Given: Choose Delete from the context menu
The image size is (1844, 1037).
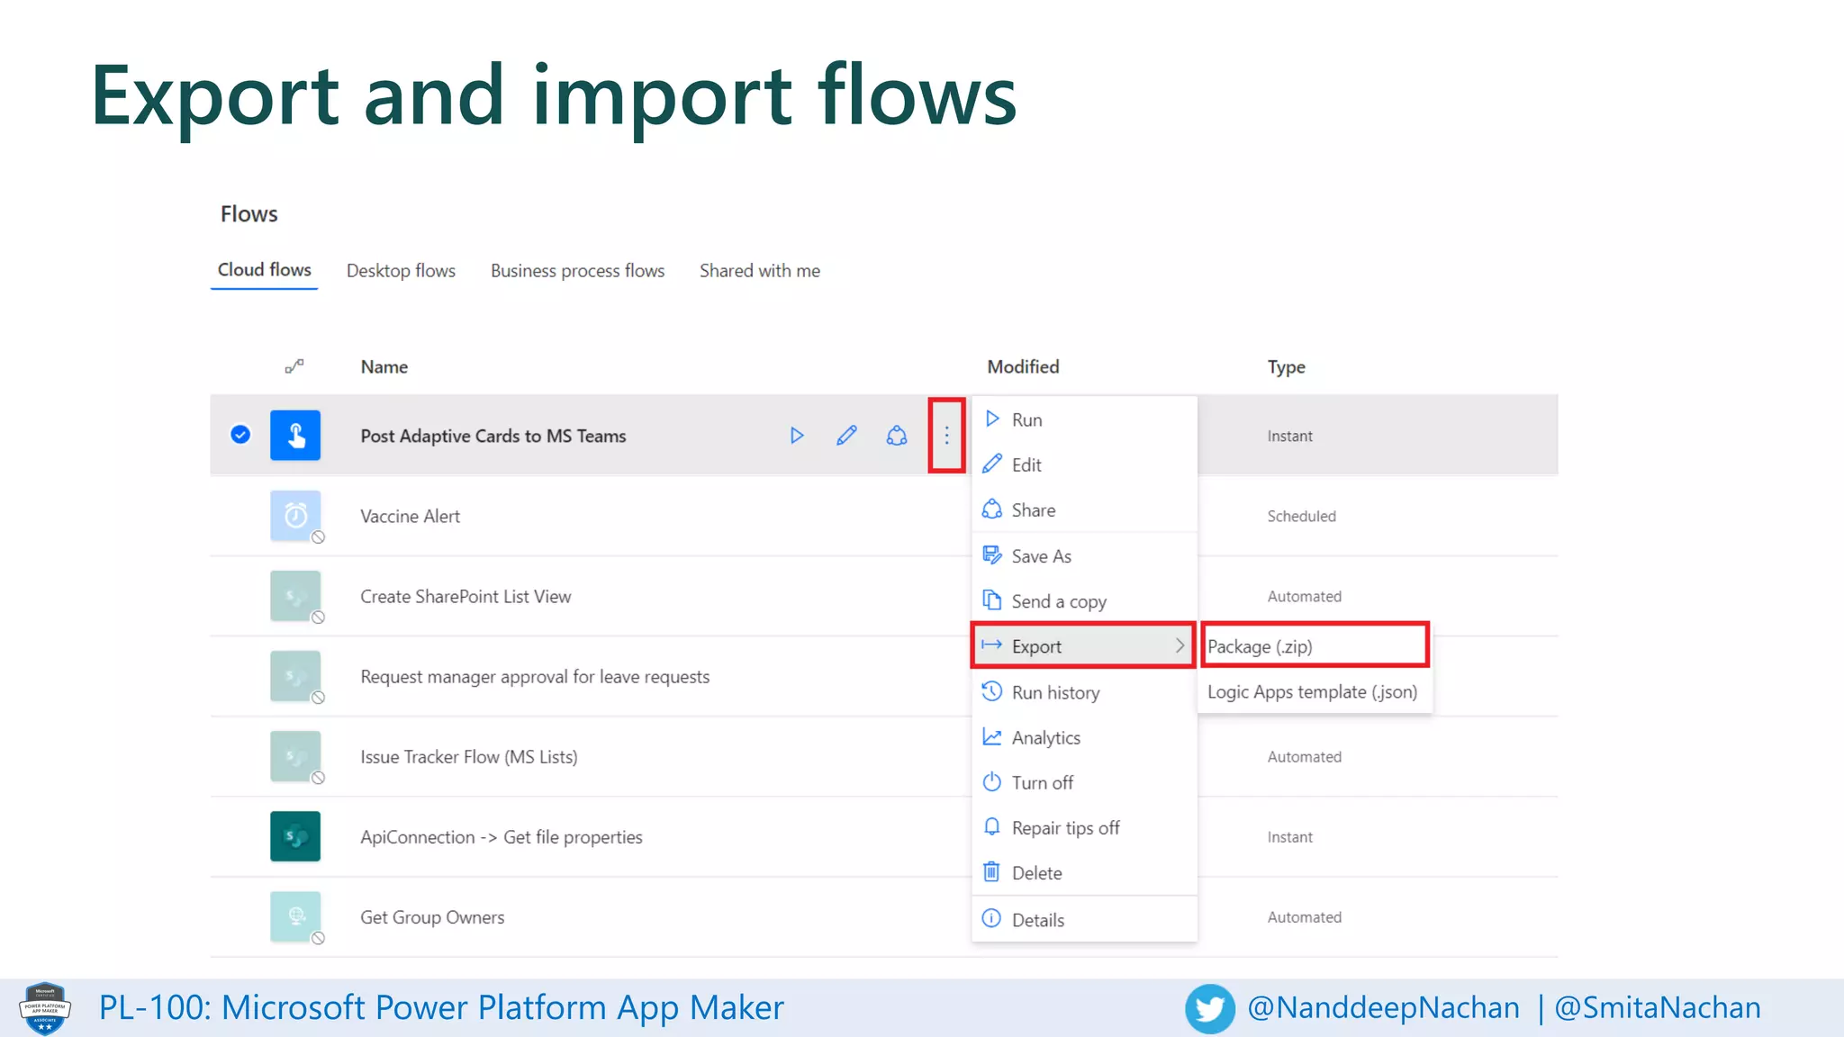Looking at the screenshot, I should (1084, 872).
